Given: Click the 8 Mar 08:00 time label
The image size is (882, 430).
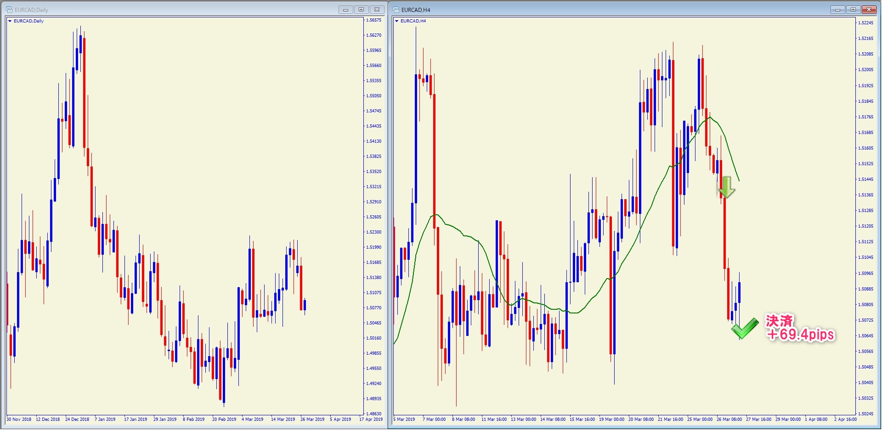Looking at the screenshot, I should (464, 419).
